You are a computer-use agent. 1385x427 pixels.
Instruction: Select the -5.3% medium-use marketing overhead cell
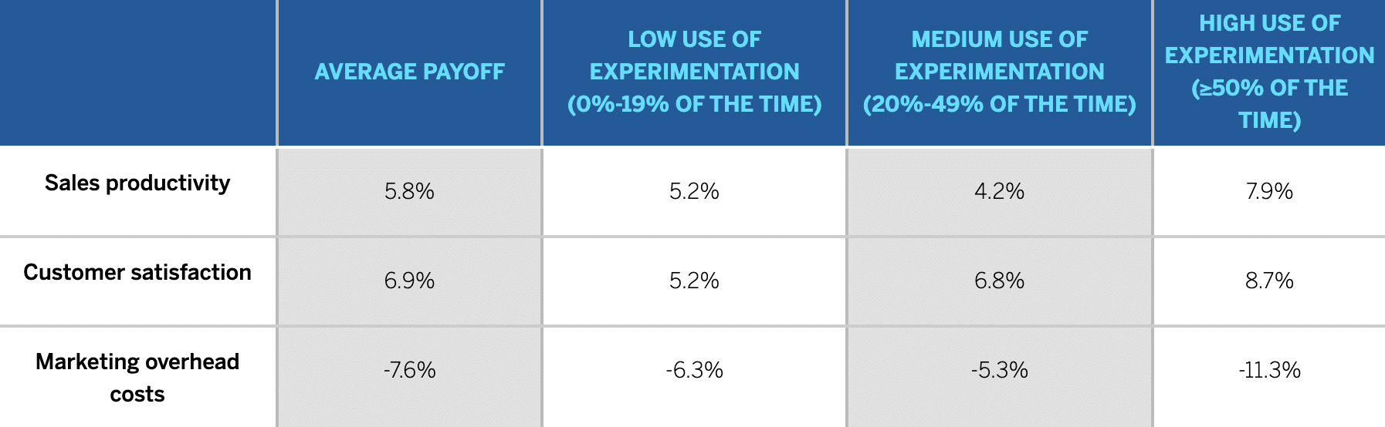pyautogui.click(x=999, y=371)
